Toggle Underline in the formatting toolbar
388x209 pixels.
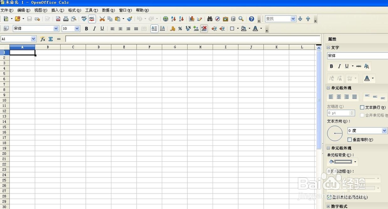point(102,29)
